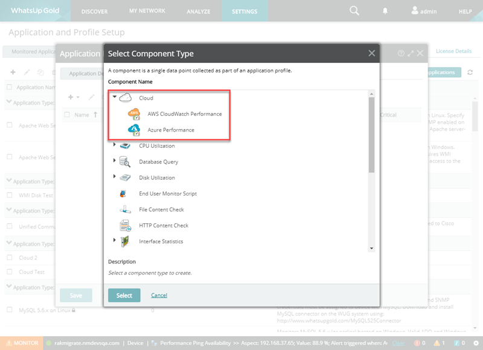The image size is (483, 350).
Task: Click the AWS CloudWatch Performance icon
Action: click(134, 114)
